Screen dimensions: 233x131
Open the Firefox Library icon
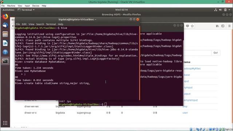pos(217,26)
